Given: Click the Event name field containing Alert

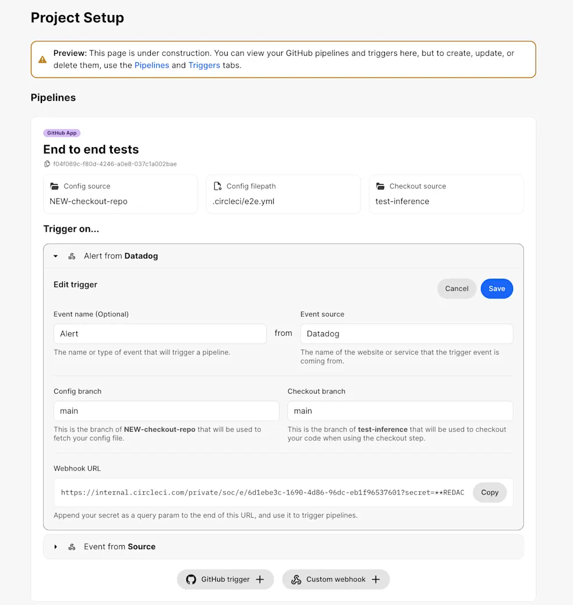Looking at the screenshot, I should pyautogui.click(x=160, y=333).
